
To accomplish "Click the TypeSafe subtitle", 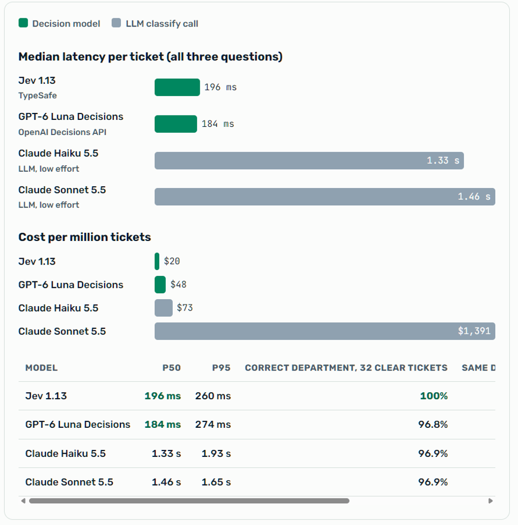I will 37,96.
